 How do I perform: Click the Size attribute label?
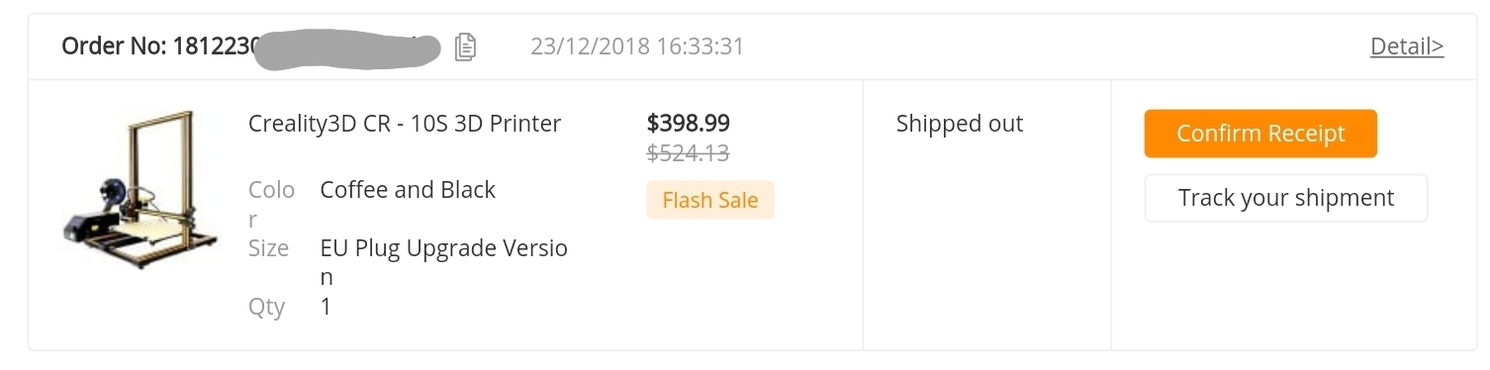click(268, 247)
